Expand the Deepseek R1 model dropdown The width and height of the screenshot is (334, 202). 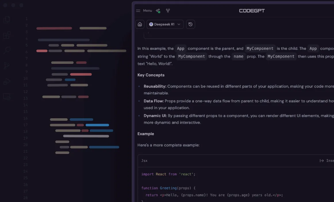(x=165, y=24)
